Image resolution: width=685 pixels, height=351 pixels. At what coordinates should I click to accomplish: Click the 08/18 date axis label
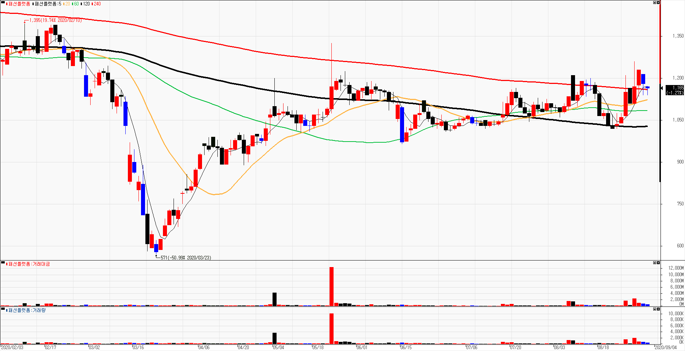(603, 347)
